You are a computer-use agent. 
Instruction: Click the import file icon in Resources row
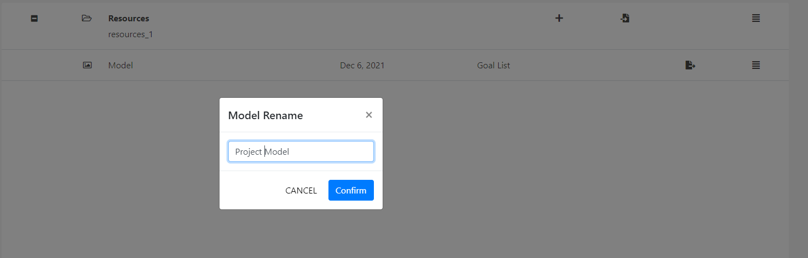(625, 18)
